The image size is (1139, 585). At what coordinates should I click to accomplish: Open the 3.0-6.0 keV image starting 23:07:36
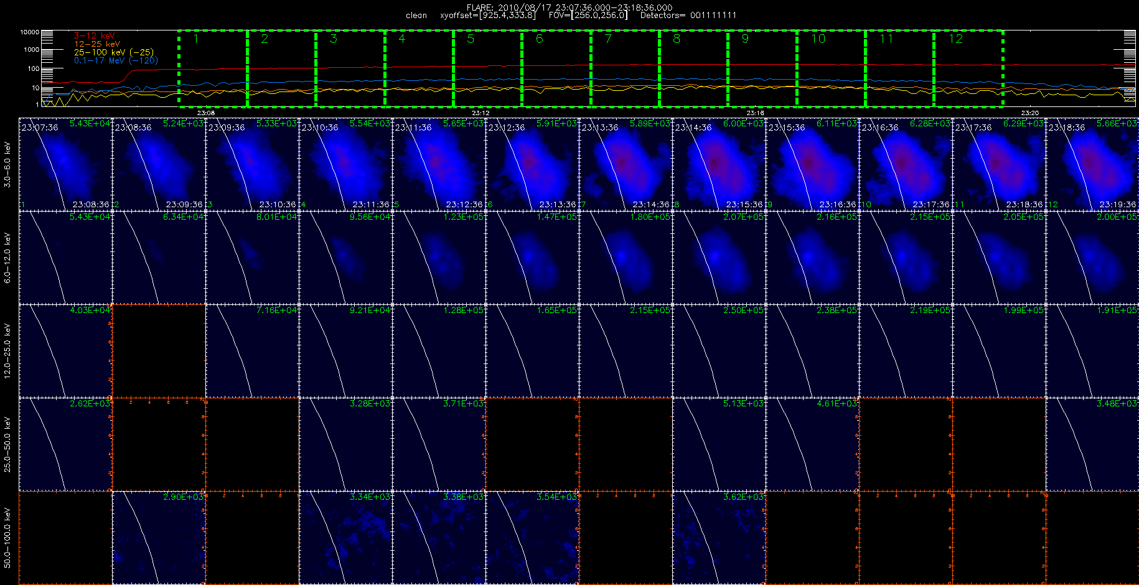point(66,164)
